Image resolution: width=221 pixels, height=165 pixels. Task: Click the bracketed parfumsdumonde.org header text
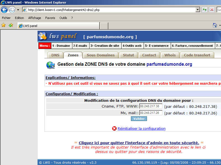(x=110, y=37)
